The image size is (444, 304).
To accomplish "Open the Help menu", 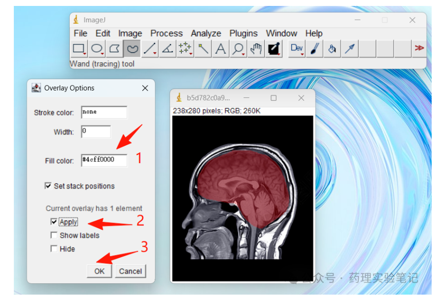I will click(x=314, y=34).
